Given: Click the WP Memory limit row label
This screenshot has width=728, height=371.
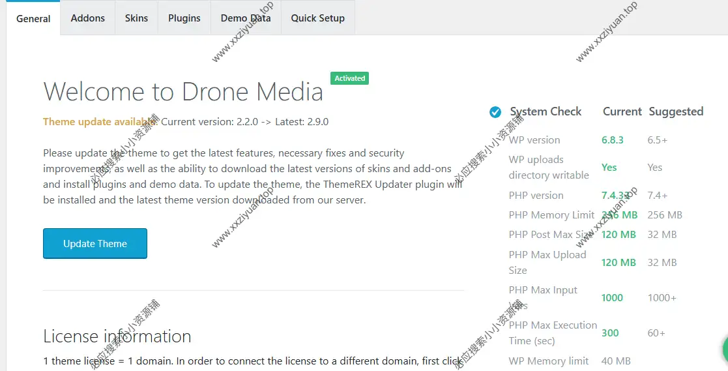Looking at the screenshot, I should coord(549,361).
